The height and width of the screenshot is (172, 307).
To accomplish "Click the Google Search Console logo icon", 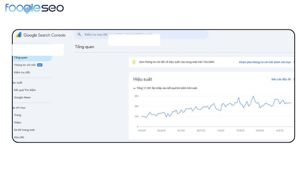I will tap(18, 35).
